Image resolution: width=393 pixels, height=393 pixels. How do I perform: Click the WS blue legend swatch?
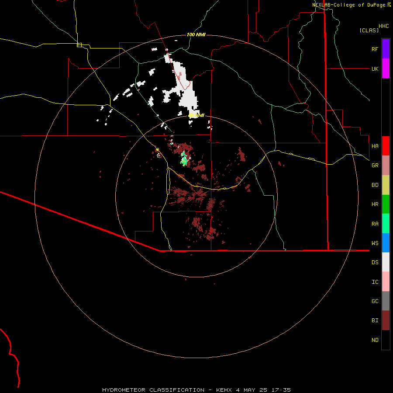pos(386,243)
